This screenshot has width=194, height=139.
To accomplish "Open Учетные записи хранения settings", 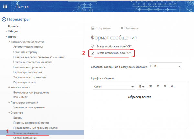I will 29,107.
